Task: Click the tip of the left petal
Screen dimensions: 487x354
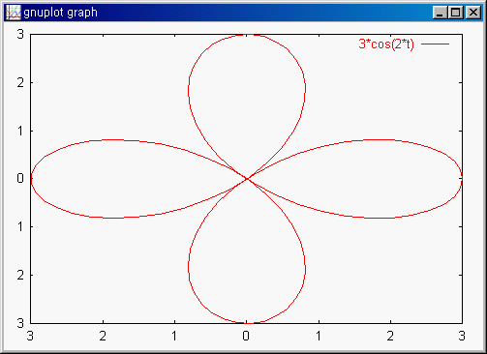Action: click(31, 179)
